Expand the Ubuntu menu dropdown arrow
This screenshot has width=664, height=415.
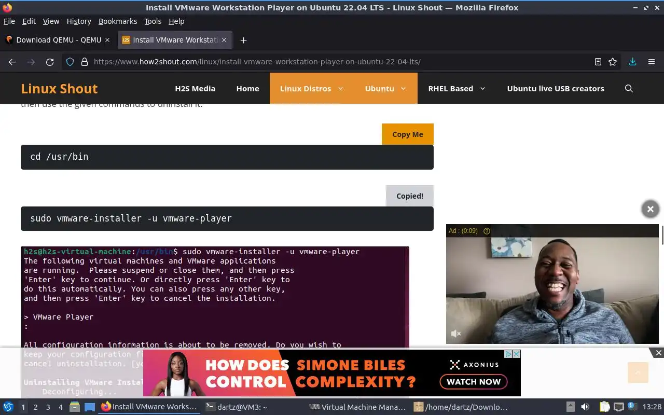click(403, 89)
